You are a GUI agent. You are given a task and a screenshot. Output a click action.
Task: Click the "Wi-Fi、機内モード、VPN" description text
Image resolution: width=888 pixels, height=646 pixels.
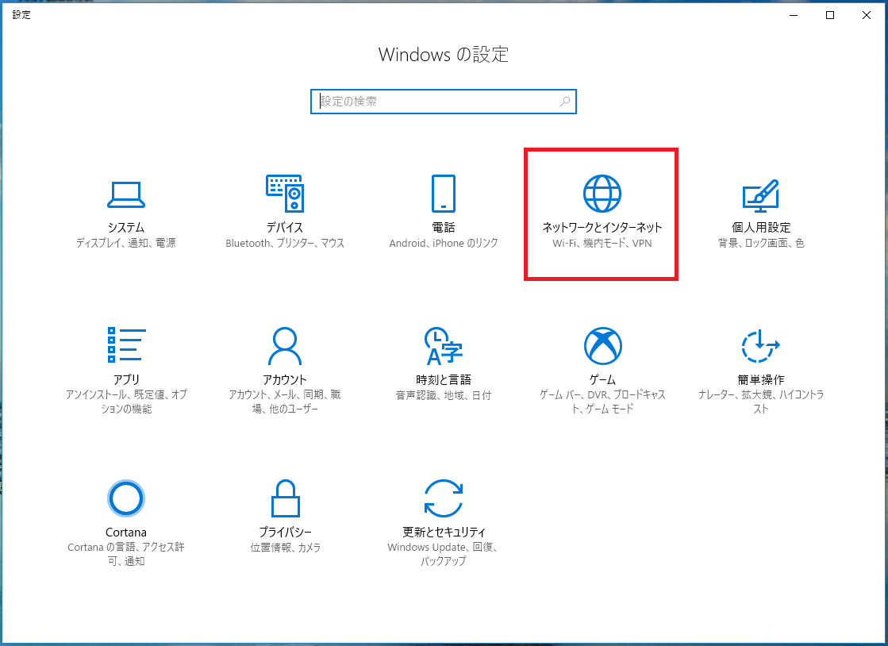602,244
